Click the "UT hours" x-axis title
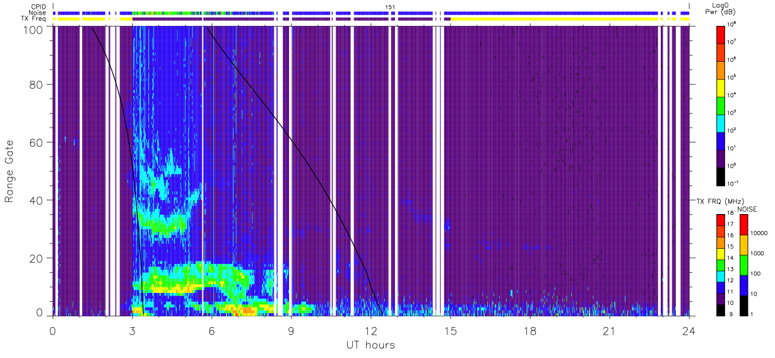This screenshot has width=775, height=358. click(x=370, y=345)
